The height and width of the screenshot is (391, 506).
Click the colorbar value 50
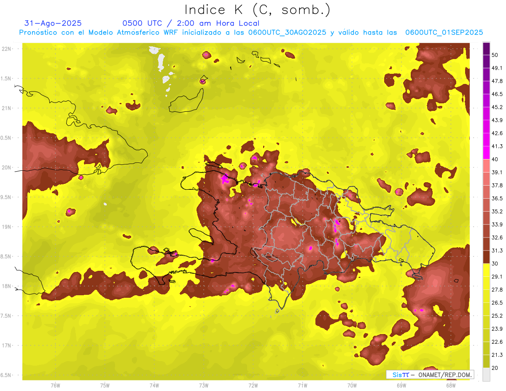(495, 55)
